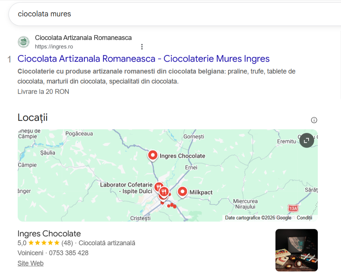This screenshot has width=341, height=278.
Task: Open the Ingres Chocolate listing name
Action: click(x=49, y=234)
